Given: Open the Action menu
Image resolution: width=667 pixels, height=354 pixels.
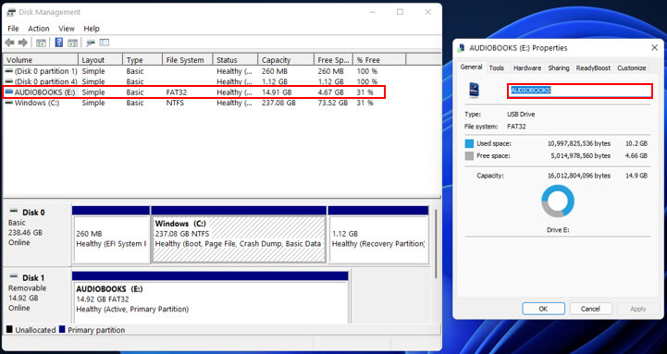Looking at the screenshot, I should point(39,29).
